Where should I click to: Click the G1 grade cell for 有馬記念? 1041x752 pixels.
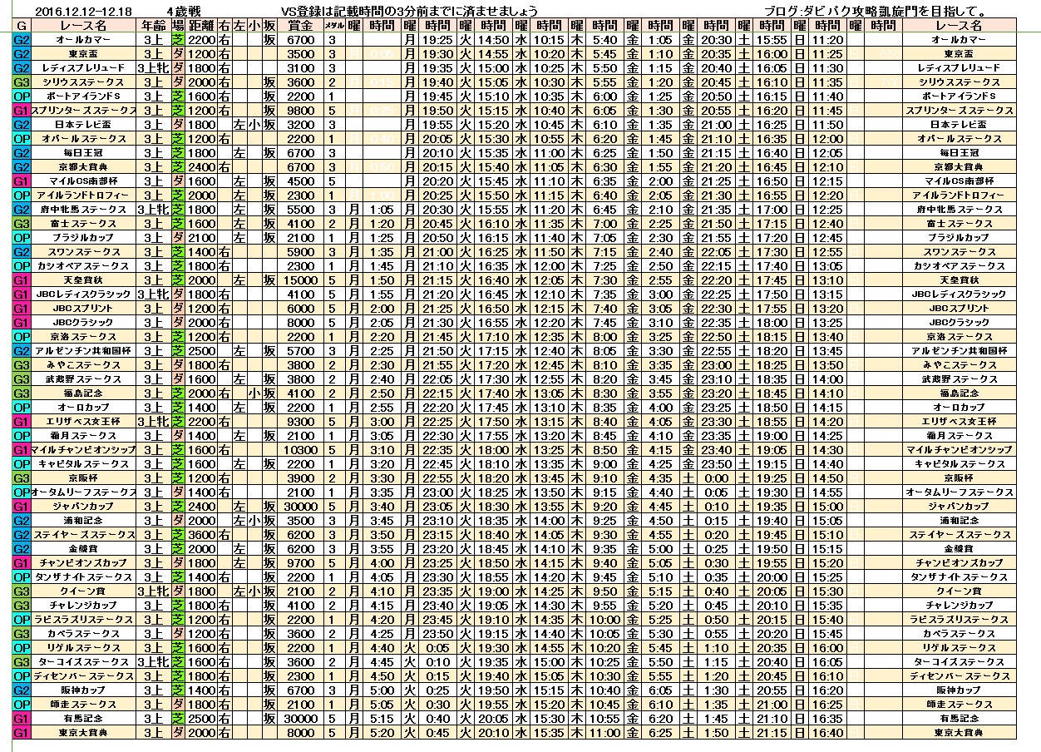pos(22,718)
